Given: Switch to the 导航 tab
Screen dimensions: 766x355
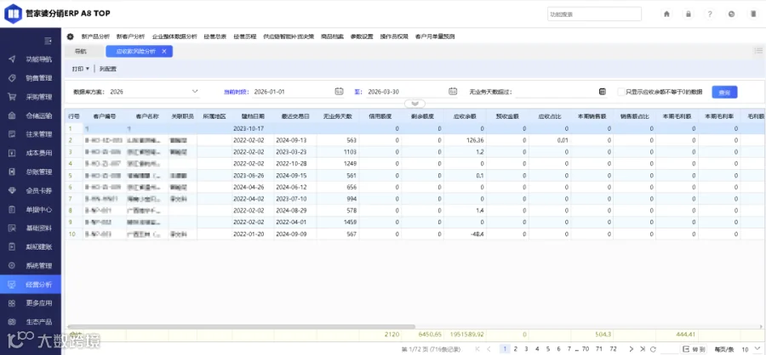Looking at the screenshot, I should (81, 51).
